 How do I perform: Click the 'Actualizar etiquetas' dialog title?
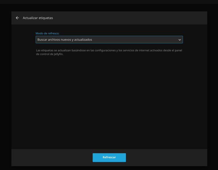[38, 18]
